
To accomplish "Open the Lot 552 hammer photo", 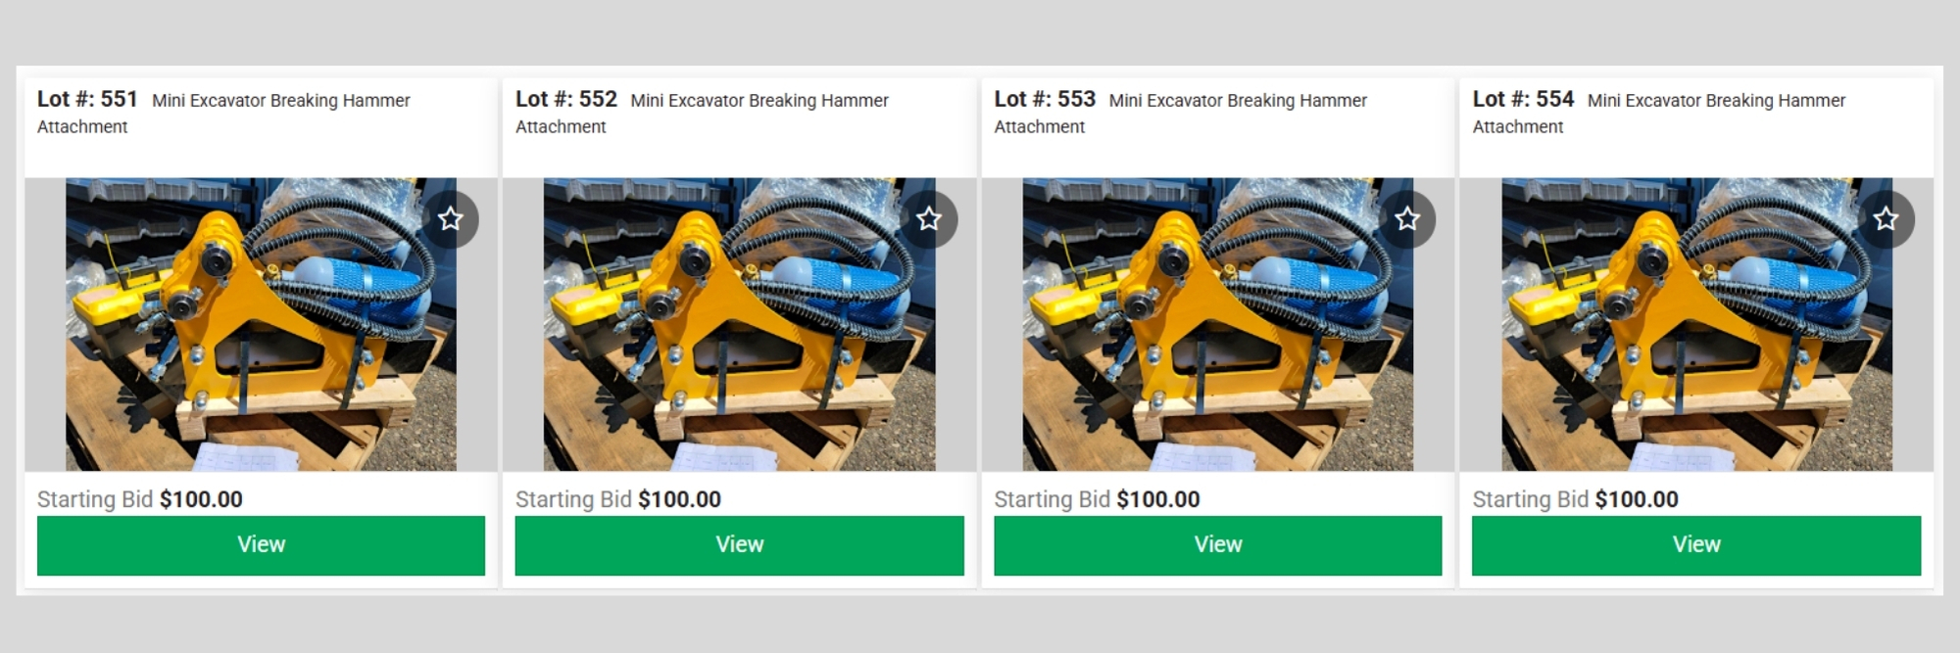I will (x=739, y=324).
